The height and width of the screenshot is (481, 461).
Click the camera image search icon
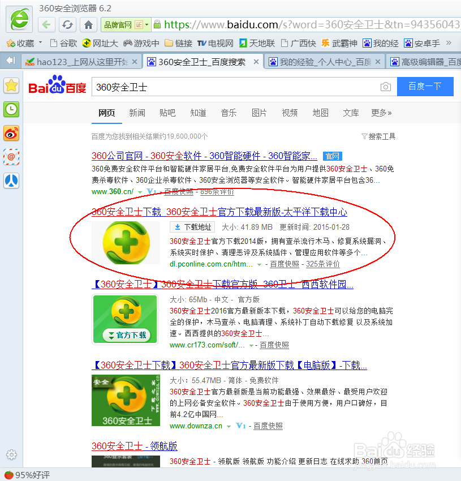pyautogui.click(x=386, y=87)
